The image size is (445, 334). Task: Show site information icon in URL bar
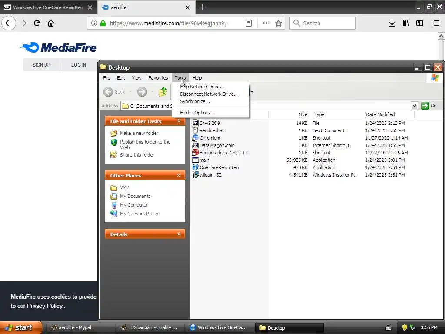tap(94, 23)
